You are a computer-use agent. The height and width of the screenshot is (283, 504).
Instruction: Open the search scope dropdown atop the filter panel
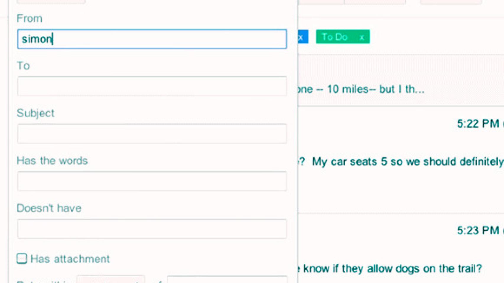pyautogui.click(x=51, y=1)
